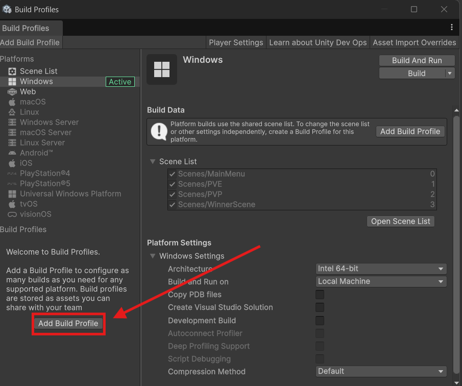The width and height of the screenshot is (462, 386).
Task: Click the Universal Windows Platform icon
Action: tap(12, 194)
